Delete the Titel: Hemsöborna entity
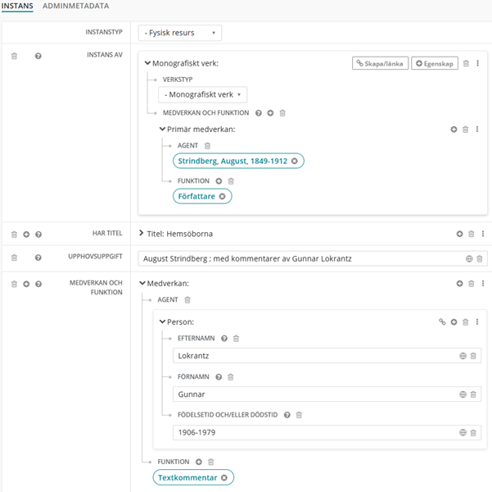Viewport: 492px width, 492px height. point(472,234)
